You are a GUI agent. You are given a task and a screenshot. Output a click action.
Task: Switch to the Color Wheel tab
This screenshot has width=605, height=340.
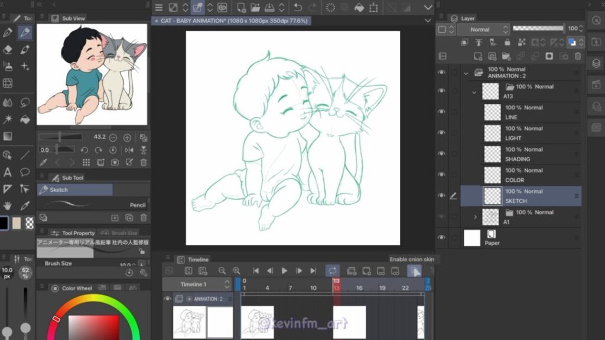(73, 288)
